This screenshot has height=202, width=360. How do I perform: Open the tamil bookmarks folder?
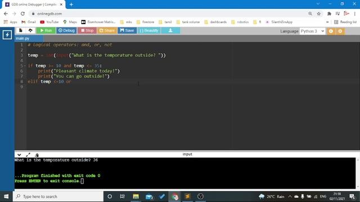pyautogui.click(x=165, y=22)
